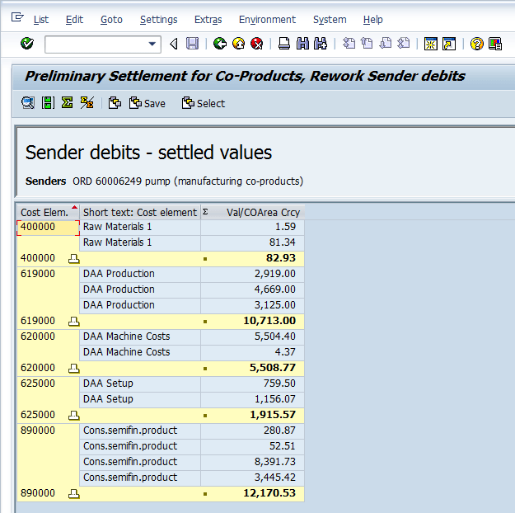Open the command field dropdown arrow
Viewport: 515px width, 513px height.
152,45
